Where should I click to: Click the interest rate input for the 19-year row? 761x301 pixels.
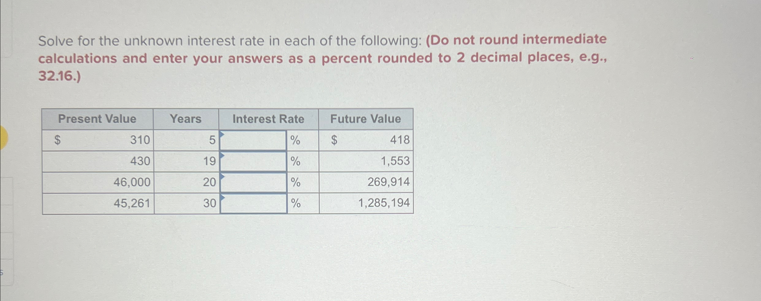click(252, 161)
